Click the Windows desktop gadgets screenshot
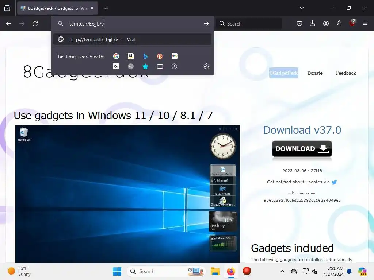The width and height of the screenshot is (374, 280). click(x=127, y=194)
